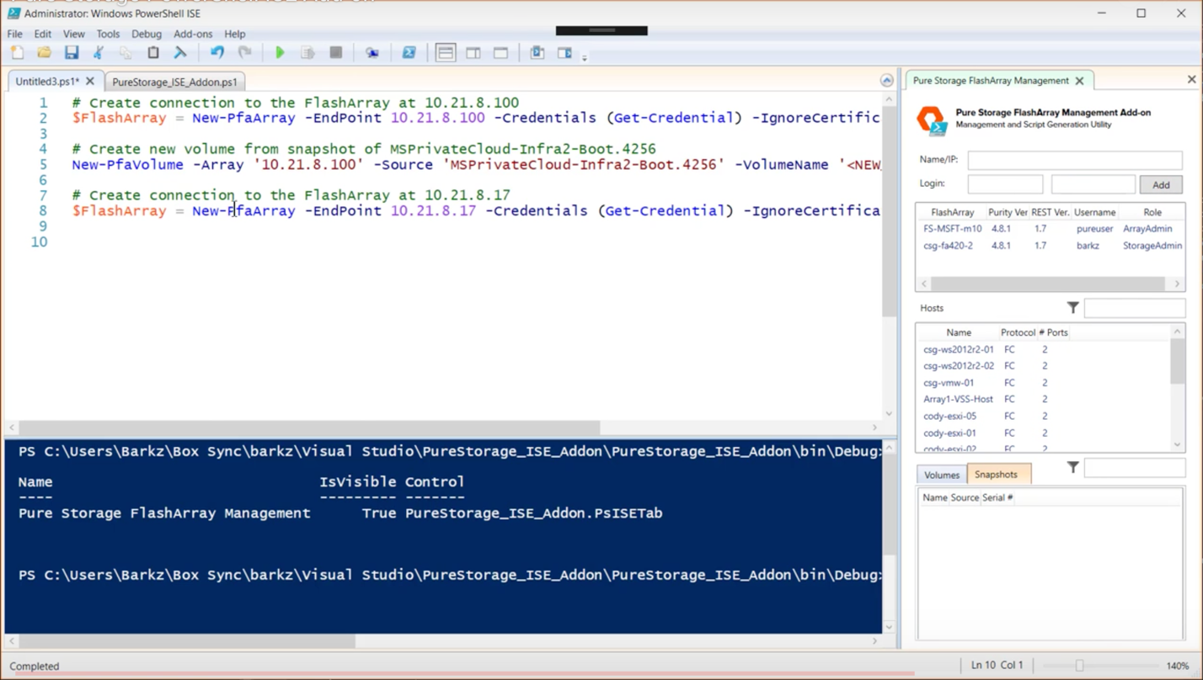
Task: Open the Edit menu
Action: coord(43,34)
